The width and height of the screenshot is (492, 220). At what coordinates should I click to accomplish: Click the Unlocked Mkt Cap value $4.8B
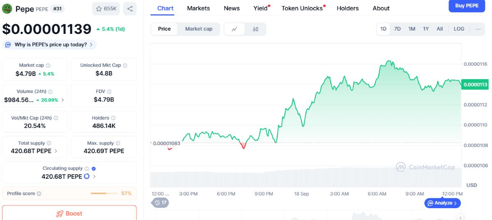click(x=104, y=74)
